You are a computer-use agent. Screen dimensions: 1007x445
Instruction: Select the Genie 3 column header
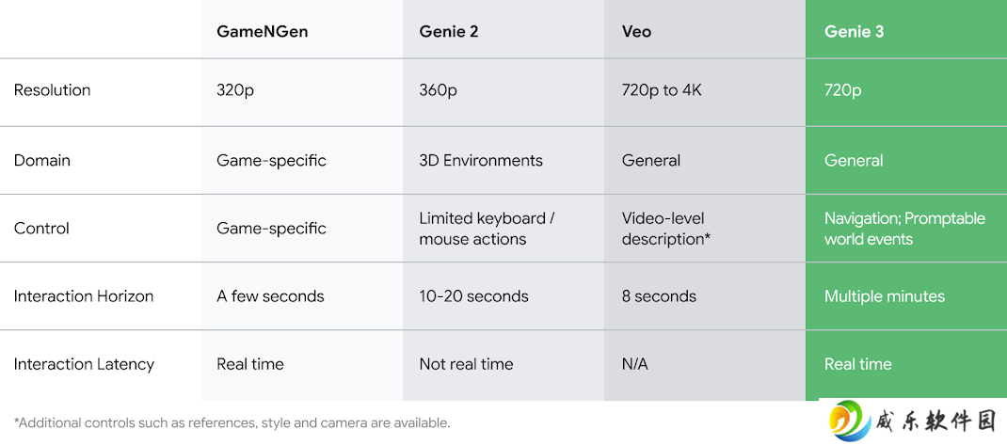click(854, 31)
